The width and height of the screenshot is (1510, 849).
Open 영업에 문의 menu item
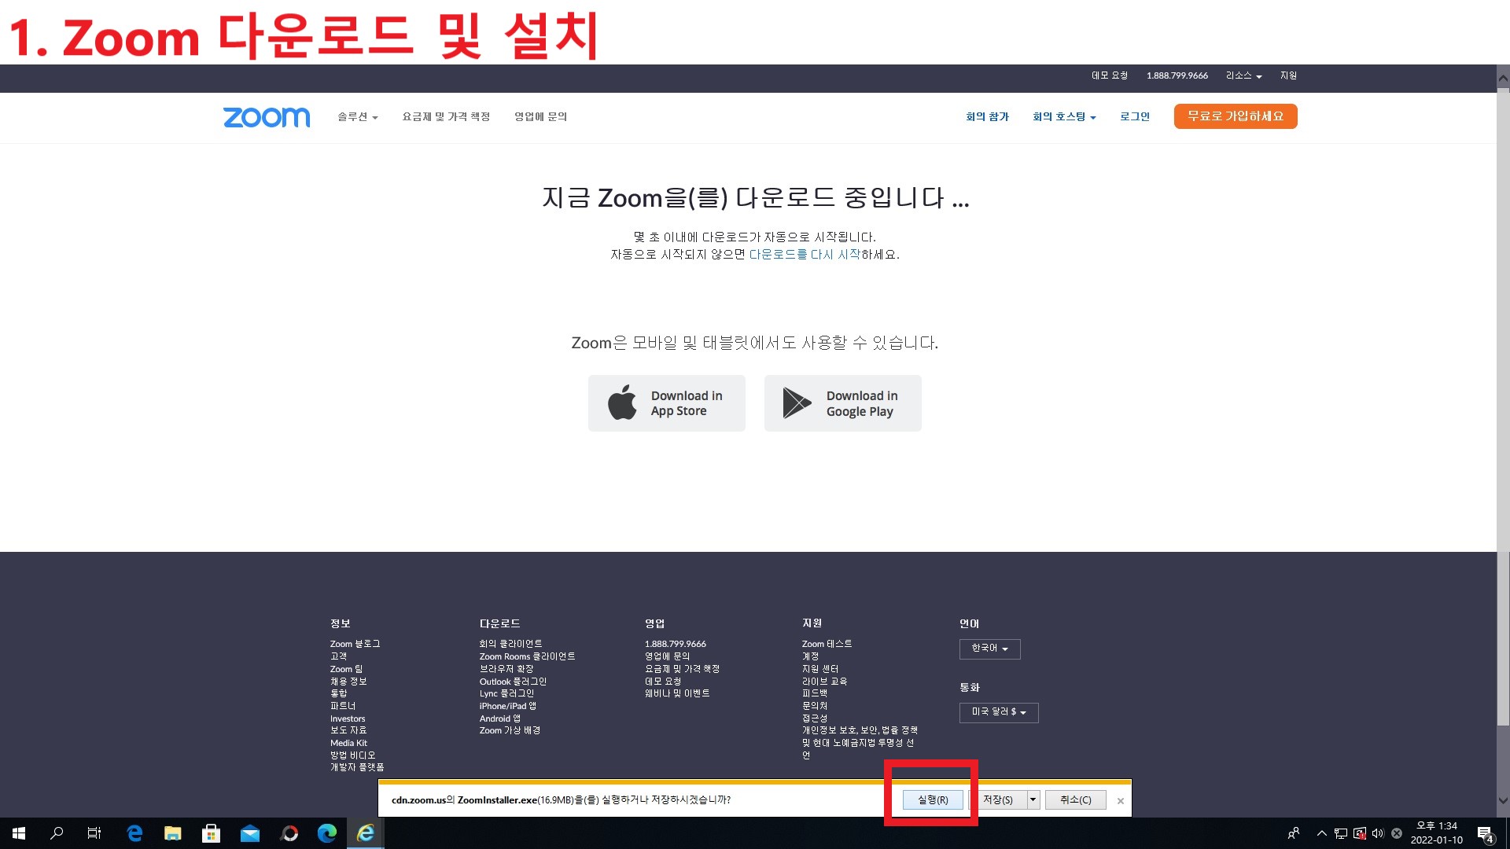540,116
